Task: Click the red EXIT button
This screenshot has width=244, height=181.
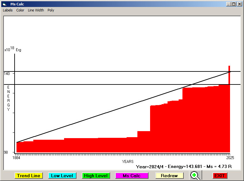Action: (x=220, y=176)
